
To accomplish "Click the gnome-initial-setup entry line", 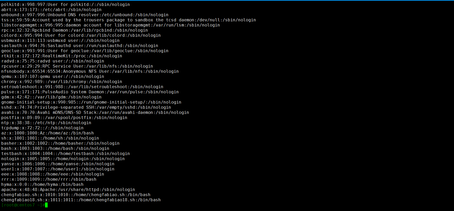I will point(91,102).
